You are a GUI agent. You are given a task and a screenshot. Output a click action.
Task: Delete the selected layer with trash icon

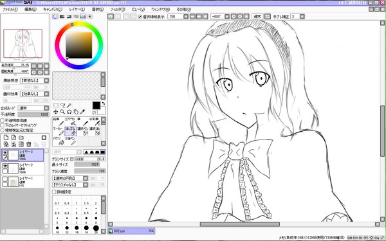[29, 145]
